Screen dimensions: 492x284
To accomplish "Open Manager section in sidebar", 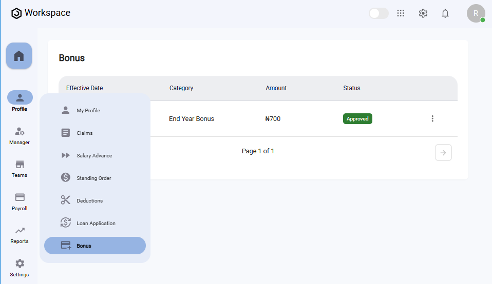I will (x=20, y=135).
